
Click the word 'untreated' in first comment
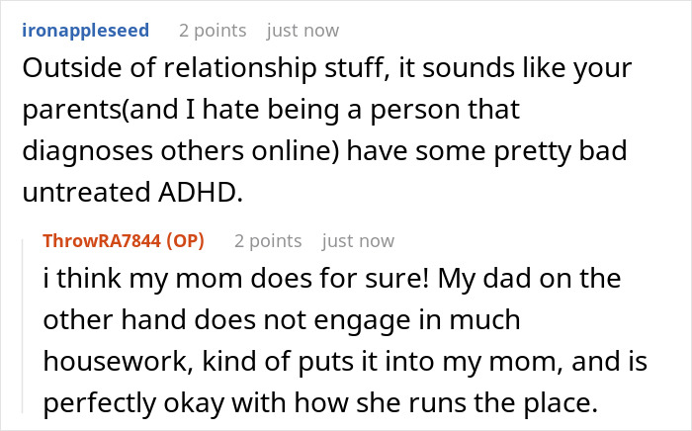click(x=86, y=193)
